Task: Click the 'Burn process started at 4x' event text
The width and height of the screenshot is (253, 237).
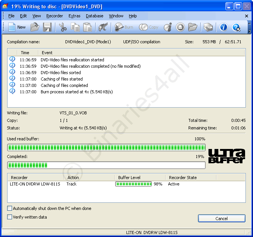Action: tap(77, 92)
